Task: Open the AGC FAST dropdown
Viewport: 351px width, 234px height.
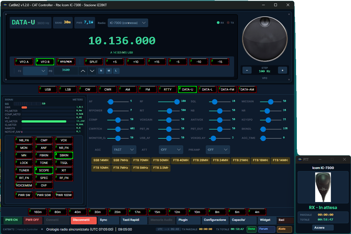Action: [x=124, y=150]
